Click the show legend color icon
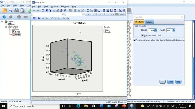 [x=115, y=11]
